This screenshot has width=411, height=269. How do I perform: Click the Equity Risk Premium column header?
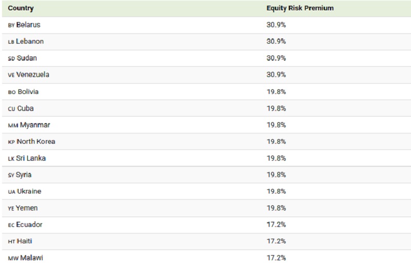(x=300, y=8)
